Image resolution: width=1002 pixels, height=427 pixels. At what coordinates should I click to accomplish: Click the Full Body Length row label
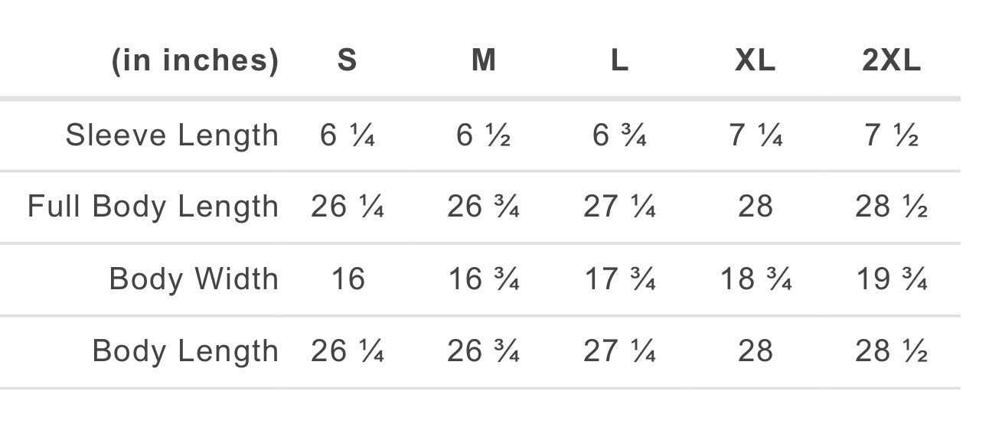tap(153, 207)
